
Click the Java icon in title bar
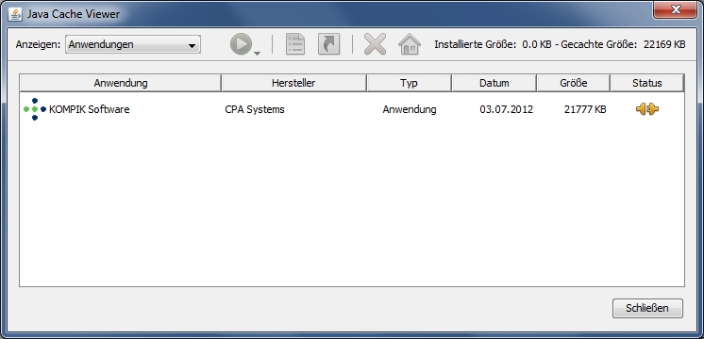[x=15, y=14]
